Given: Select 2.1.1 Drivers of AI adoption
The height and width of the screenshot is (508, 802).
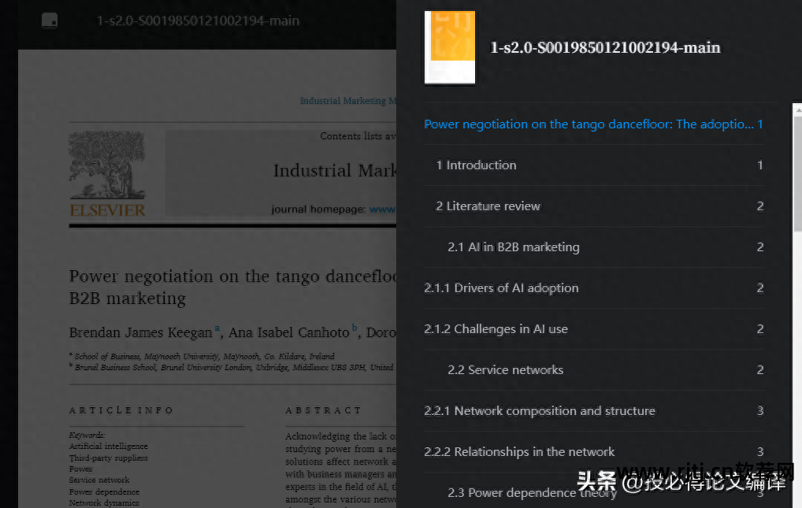Looking at the screenshot, I should pos(501,287).
